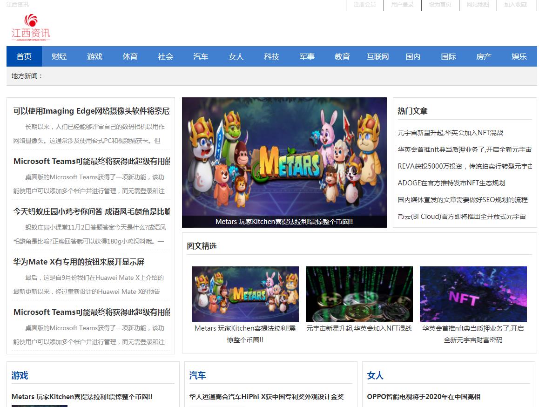Open the 华为Mate X display button headline
The image size is (539, 407).
[x=79, y=262]
